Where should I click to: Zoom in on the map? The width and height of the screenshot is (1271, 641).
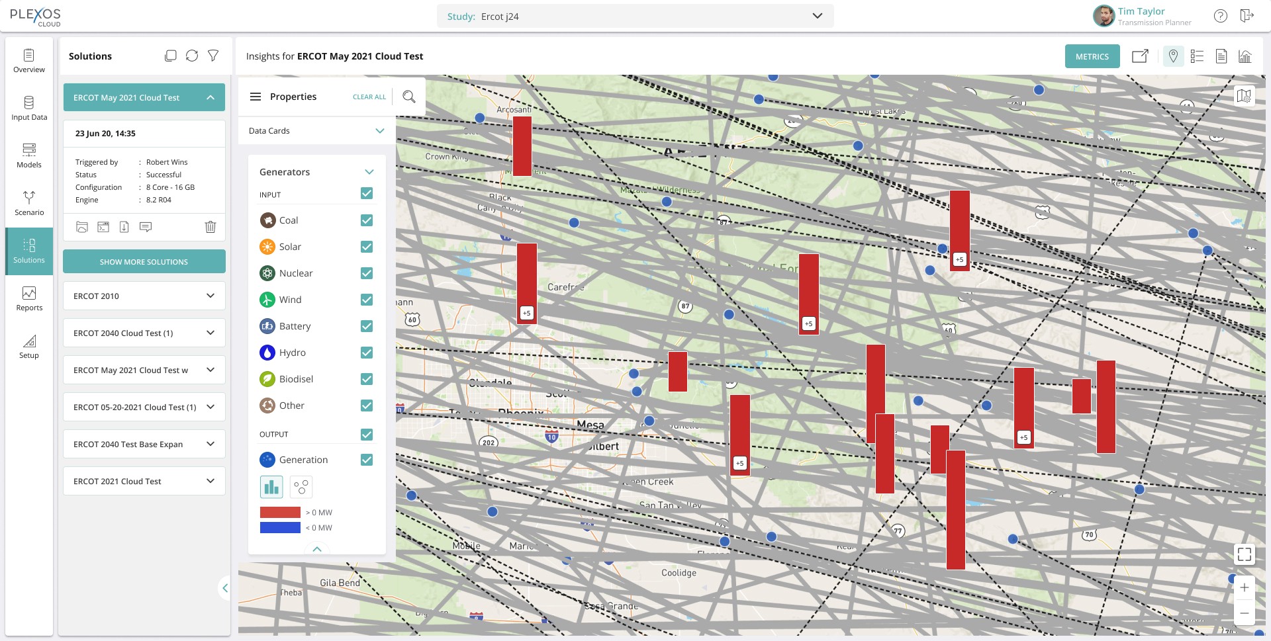point(1245,587)
